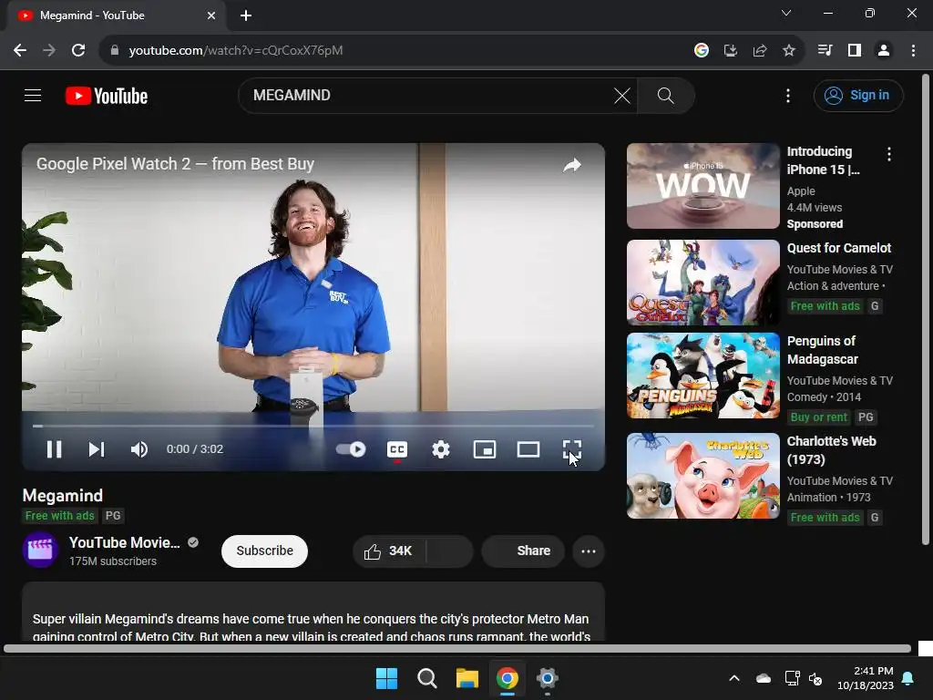Open Quest for Camelot thumbnail
This screenshot has height=700, width=933.
(x=702, y=283)
